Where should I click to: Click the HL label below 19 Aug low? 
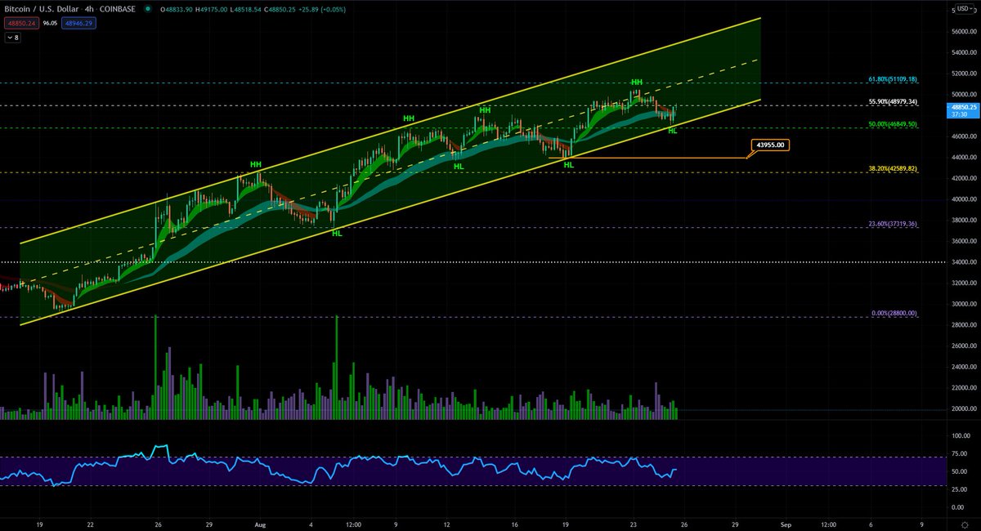(568, 165)
